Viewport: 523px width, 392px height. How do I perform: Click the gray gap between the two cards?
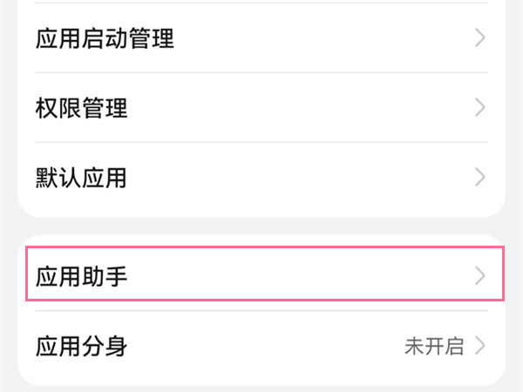point(261,226)
